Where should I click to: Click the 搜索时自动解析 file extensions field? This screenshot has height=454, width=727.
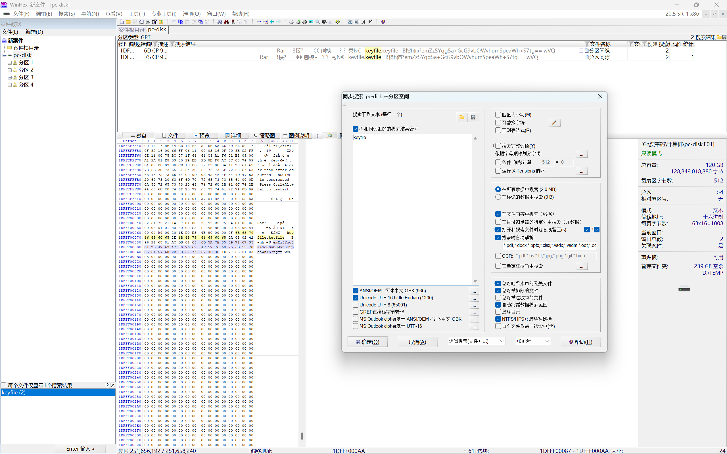[550, 245]
